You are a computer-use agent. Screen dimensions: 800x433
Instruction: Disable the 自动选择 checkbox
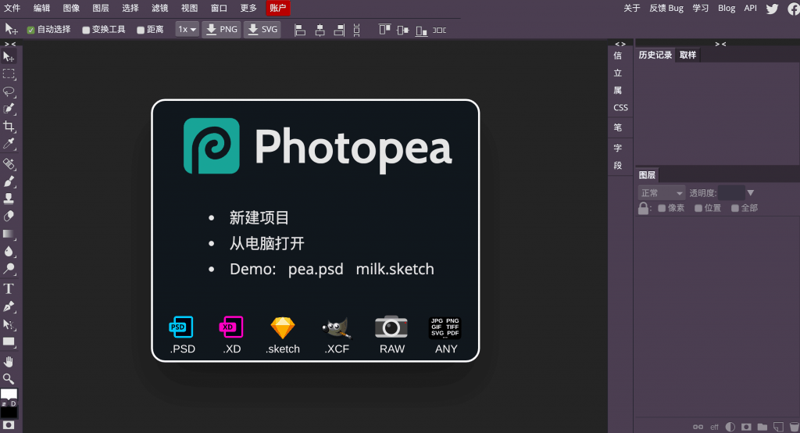(30, 30)
